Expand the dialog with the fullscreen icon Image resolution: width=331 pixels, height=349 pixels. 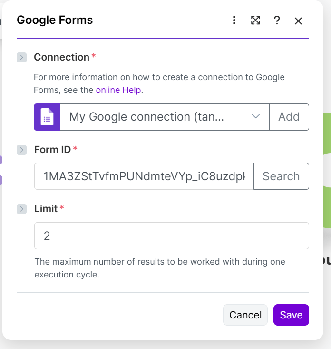(255, 20)
